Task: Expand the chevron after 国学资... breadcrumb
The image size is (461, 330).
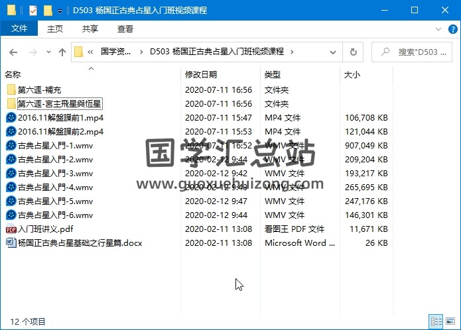Action: pyautogui.click(x=141, y=52)
